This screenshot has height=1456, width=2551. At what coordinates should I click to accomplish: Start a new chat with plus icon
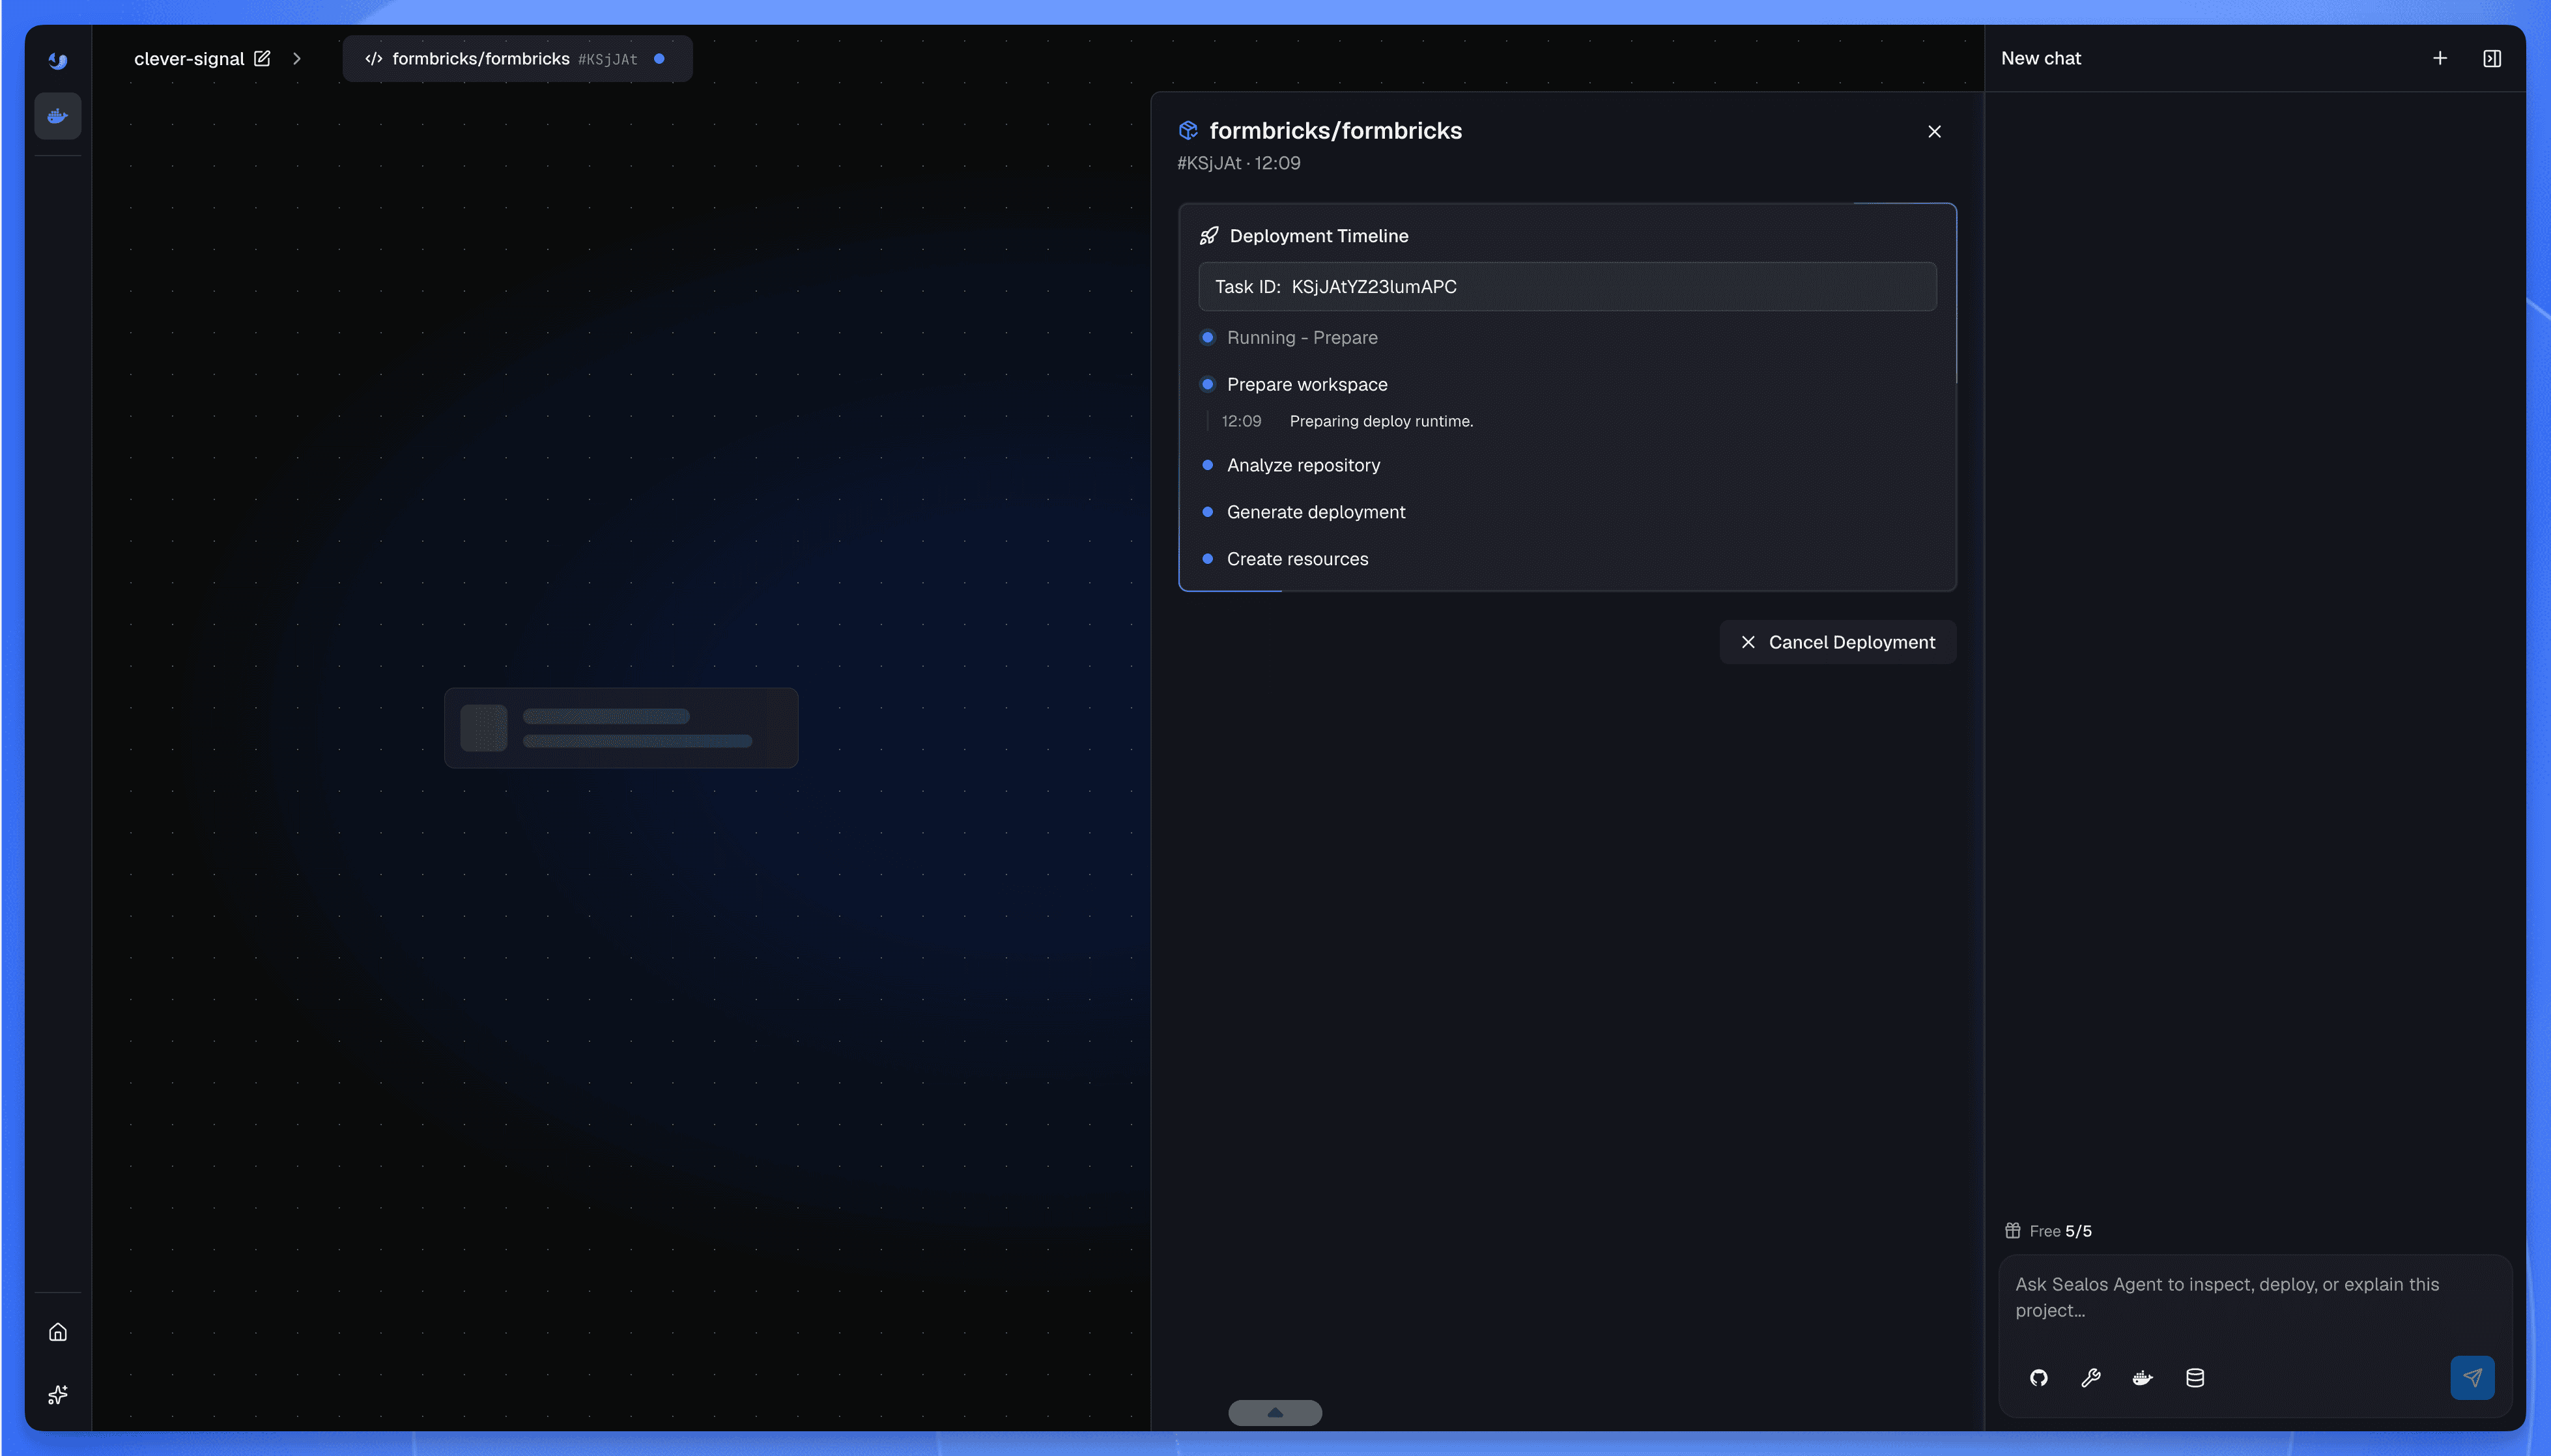click(2440, 59)
